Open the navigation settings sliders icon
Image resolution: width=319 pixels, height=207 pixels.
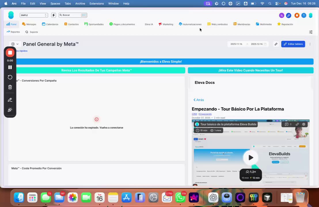tap(311, 32)
